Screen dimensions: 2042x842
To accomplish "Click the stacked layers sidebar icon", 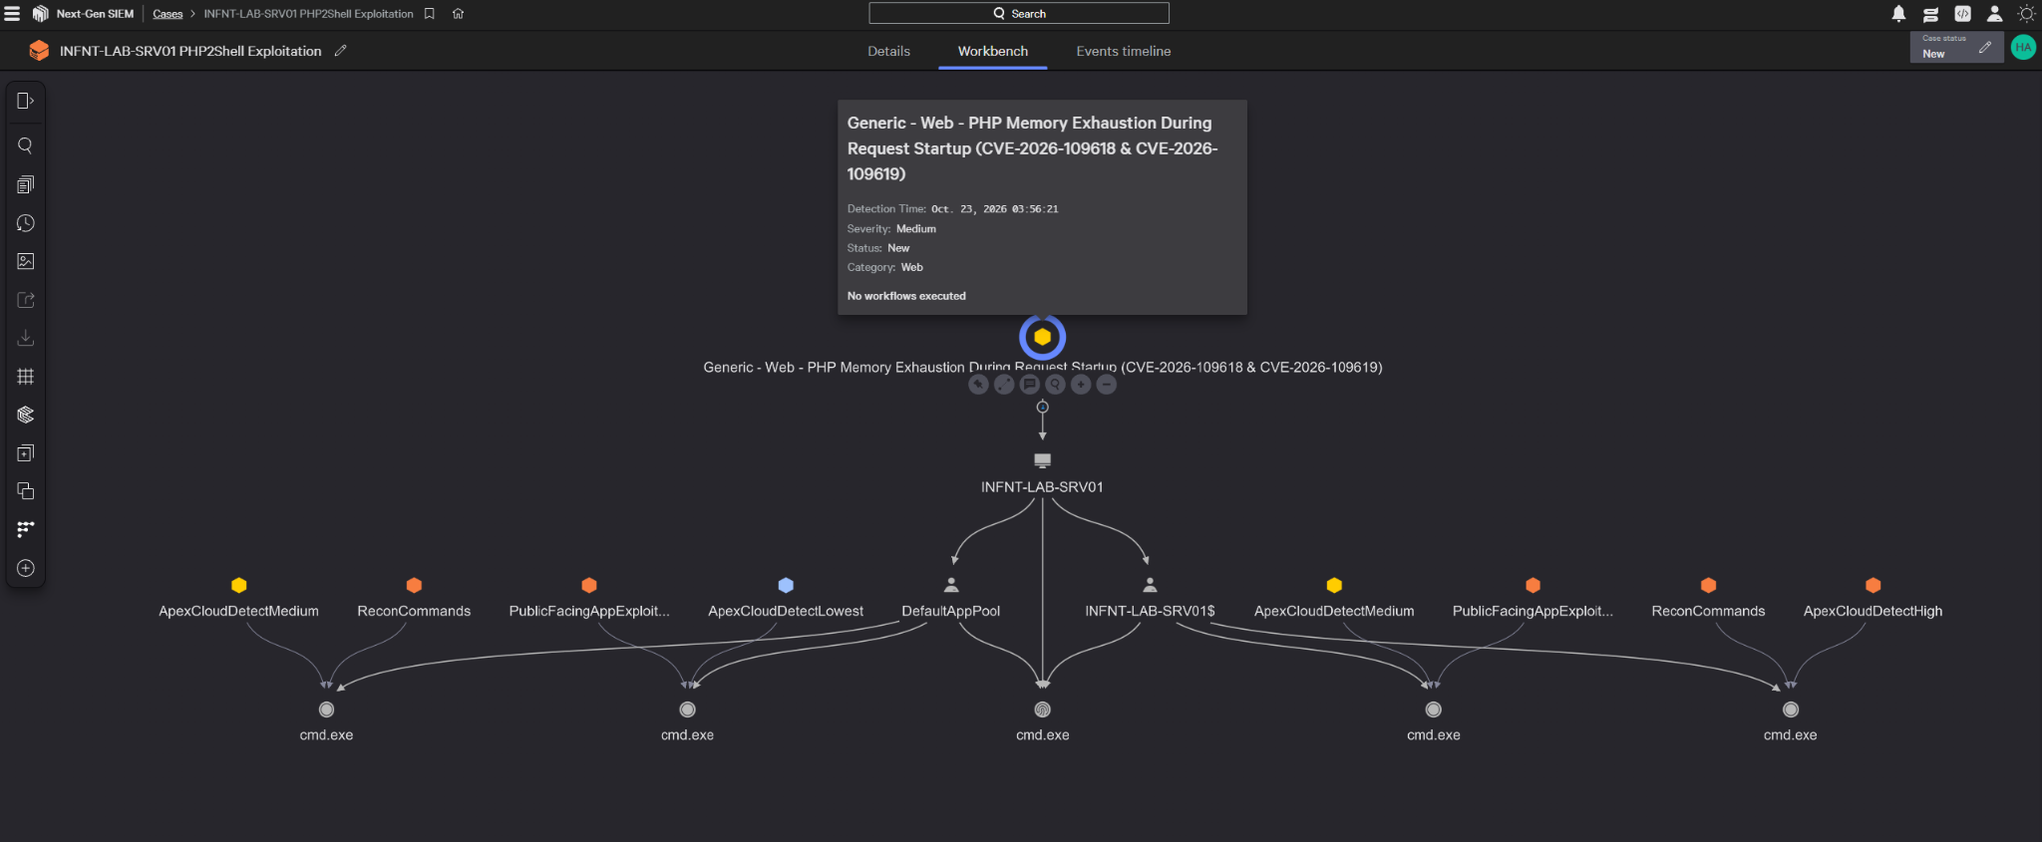I will tap(26, 415).
